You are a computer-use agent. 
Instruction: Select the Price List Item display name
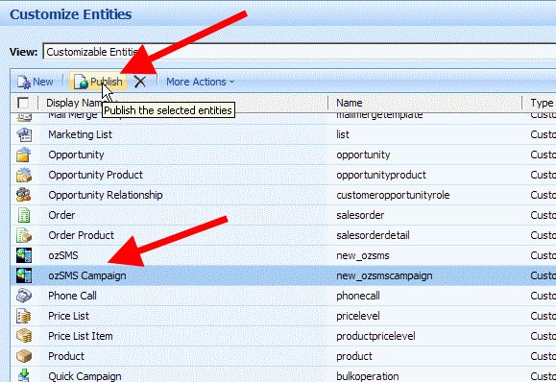click(x=81, y=336)
